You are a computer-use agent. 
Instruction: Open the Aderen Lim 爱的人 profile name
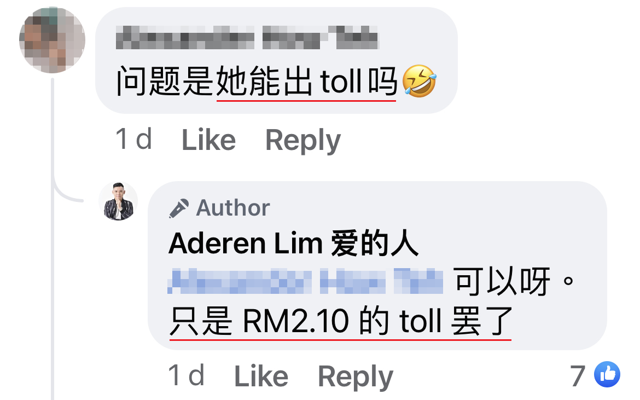click(293, 244)
